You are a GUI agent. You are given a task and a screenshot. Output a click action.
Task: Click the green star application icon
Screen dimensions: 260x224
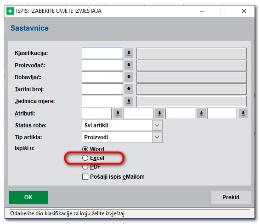[10, 11]
